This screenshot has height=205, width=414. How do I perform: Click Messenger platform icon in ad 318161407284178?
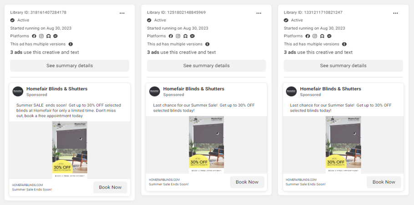click(56, 36)
